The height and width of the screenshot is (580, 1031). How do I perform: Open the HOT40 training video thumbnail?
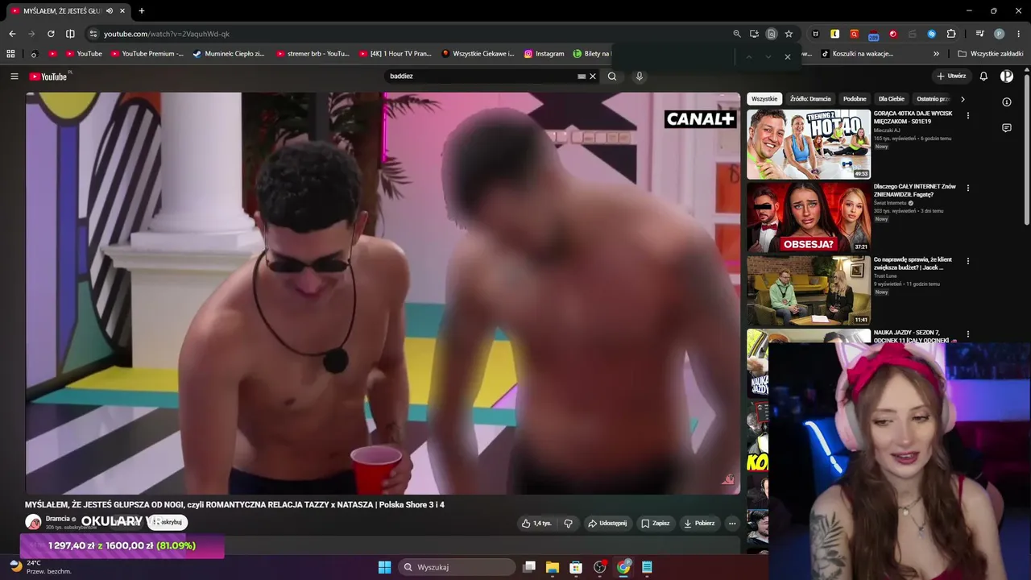[809, 144]
